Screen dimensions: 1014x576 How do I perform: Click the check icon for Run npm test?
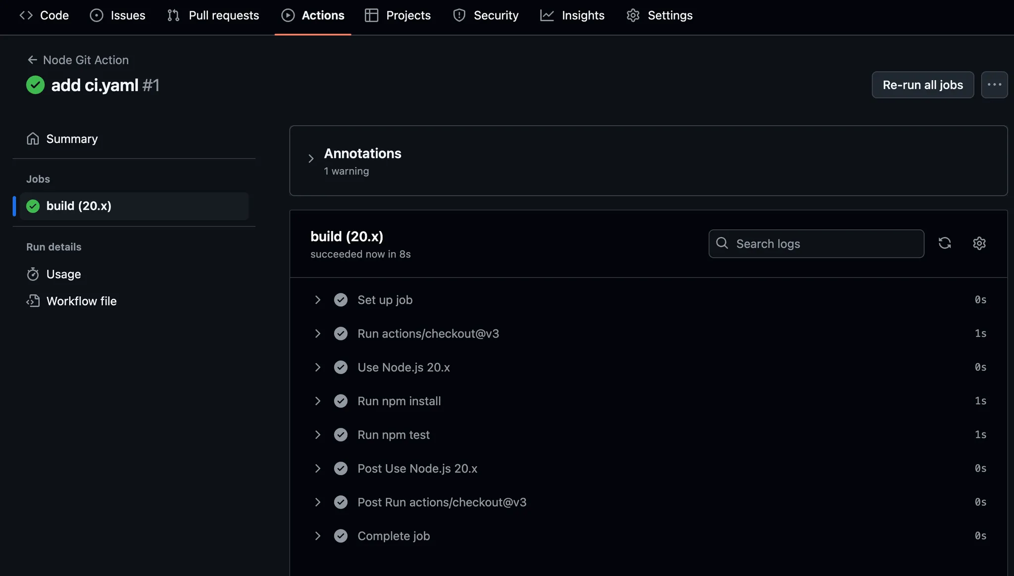tap(341, 434)
